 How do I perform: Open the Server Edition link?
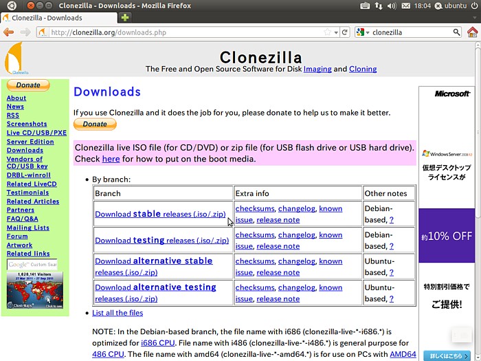30,142
